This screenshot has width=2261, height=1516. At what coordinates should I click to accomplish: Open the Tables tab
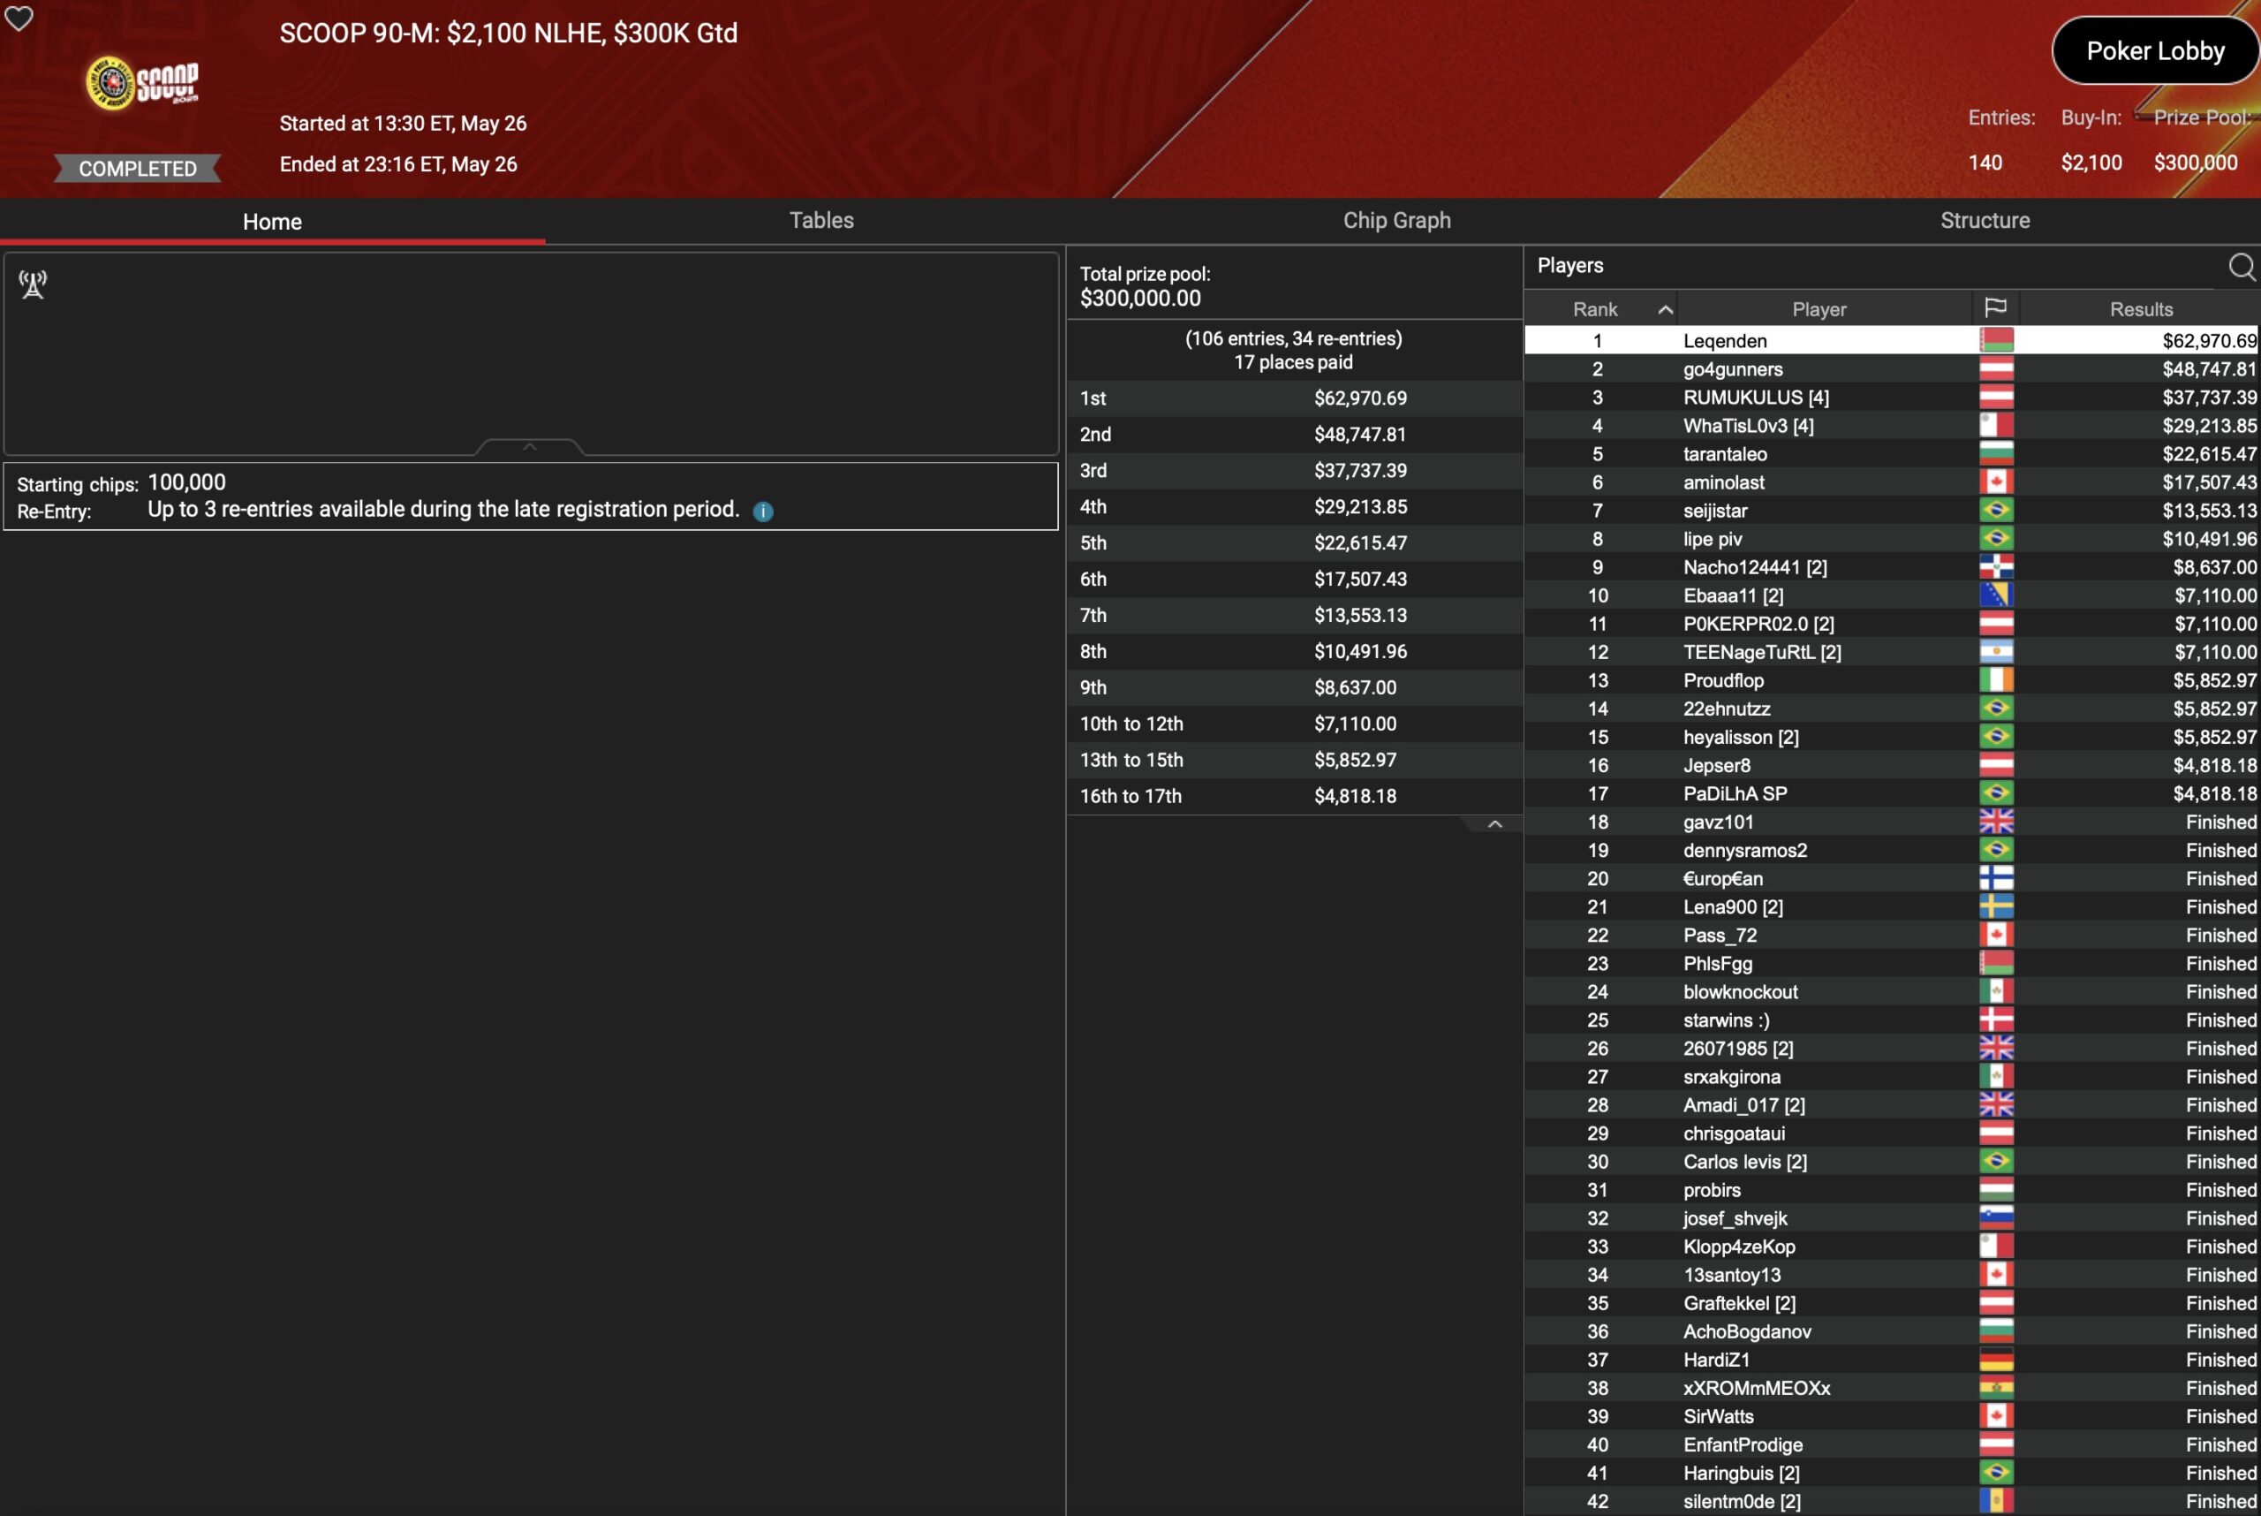pyautogui.click(x=821, y=221)
